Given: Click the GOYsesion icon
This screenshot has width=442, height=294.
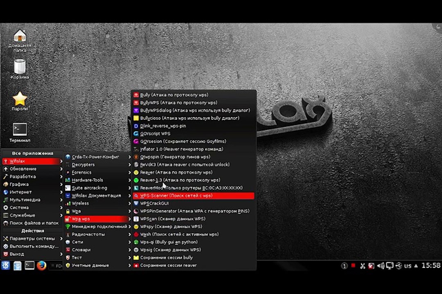Looking at the screenshot, I should click(x=136, y=141).
